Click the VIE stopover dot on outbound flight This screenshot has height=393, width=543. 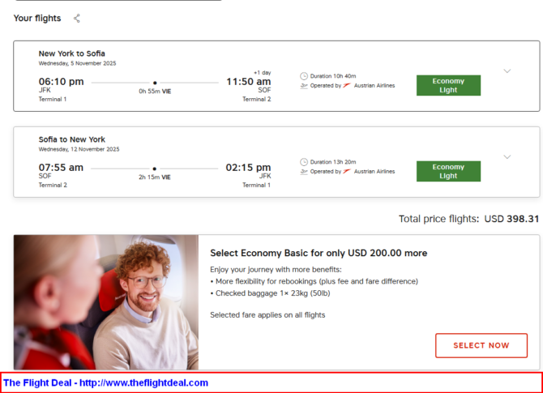tap(155, 82)
